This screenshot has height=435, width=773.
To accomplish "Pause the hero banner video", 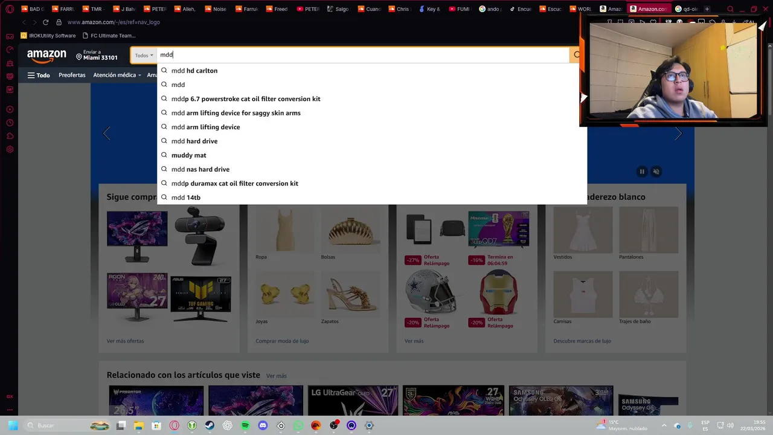I will pyautogui.click(x=642, y=172).
